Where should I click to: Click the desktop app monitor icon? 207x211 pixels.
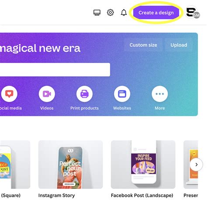(97, 13)
